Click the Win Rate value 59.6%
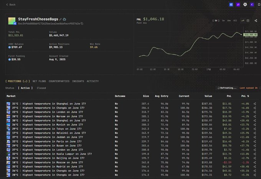261x179 pixels. point(94,47)
